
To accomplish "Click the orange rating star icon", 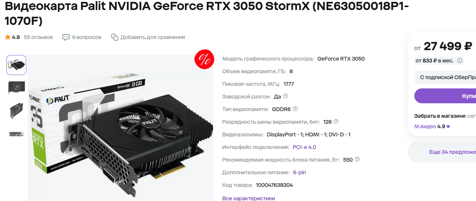I will [x=7, y=37].
